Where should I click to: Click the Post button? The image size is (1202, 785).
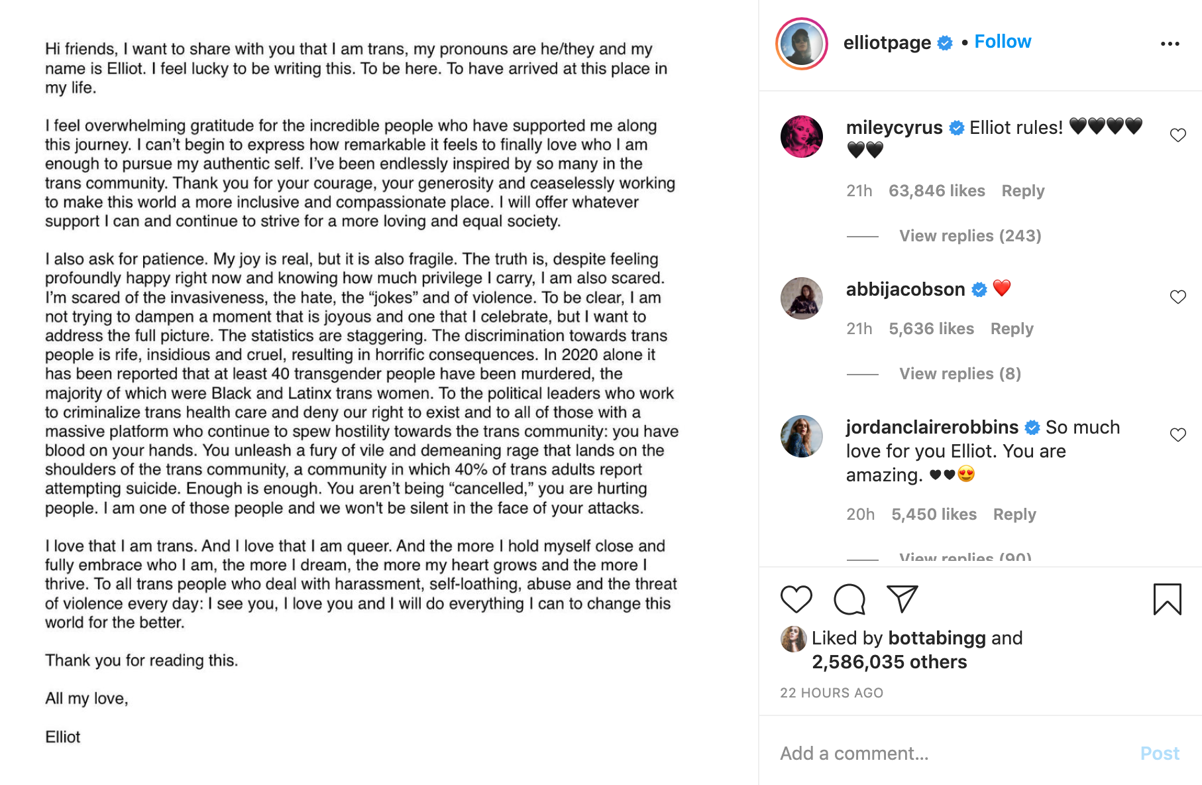coord(1160,754)
